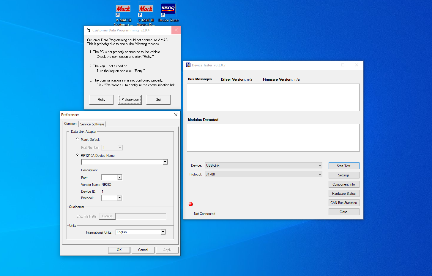The height and width of the screenshot is (276, 432).
Task: Open the Device dropdown showing USB-Link
Action: click(319, 165)
